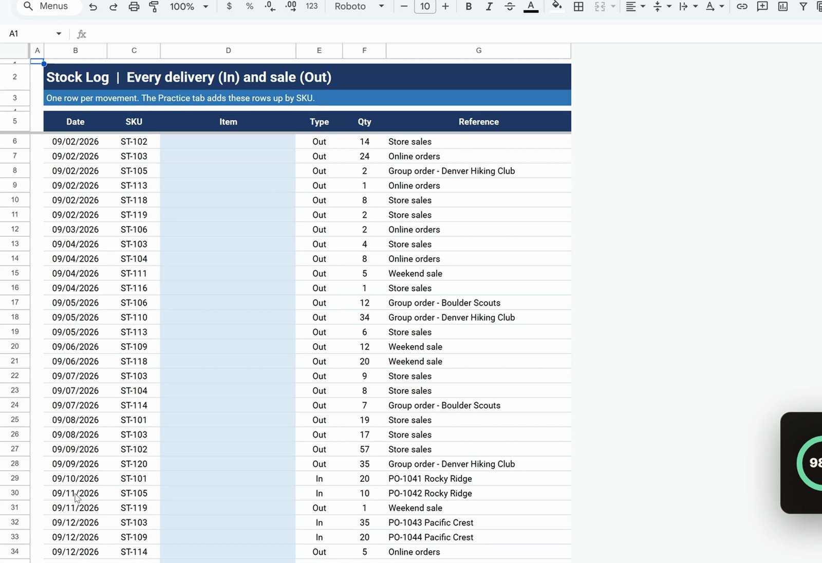Image resolution: width=822 pixels, height=563 pixels.
Task: Open the fill color bucket picker
Action: 557,6
